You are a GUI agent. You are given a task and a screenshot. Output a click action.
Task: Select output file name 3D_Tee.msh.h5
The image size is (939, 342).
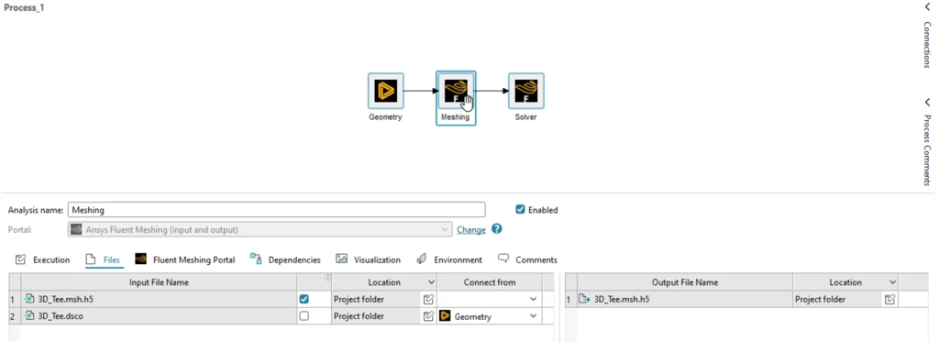(x=622, y=299)
